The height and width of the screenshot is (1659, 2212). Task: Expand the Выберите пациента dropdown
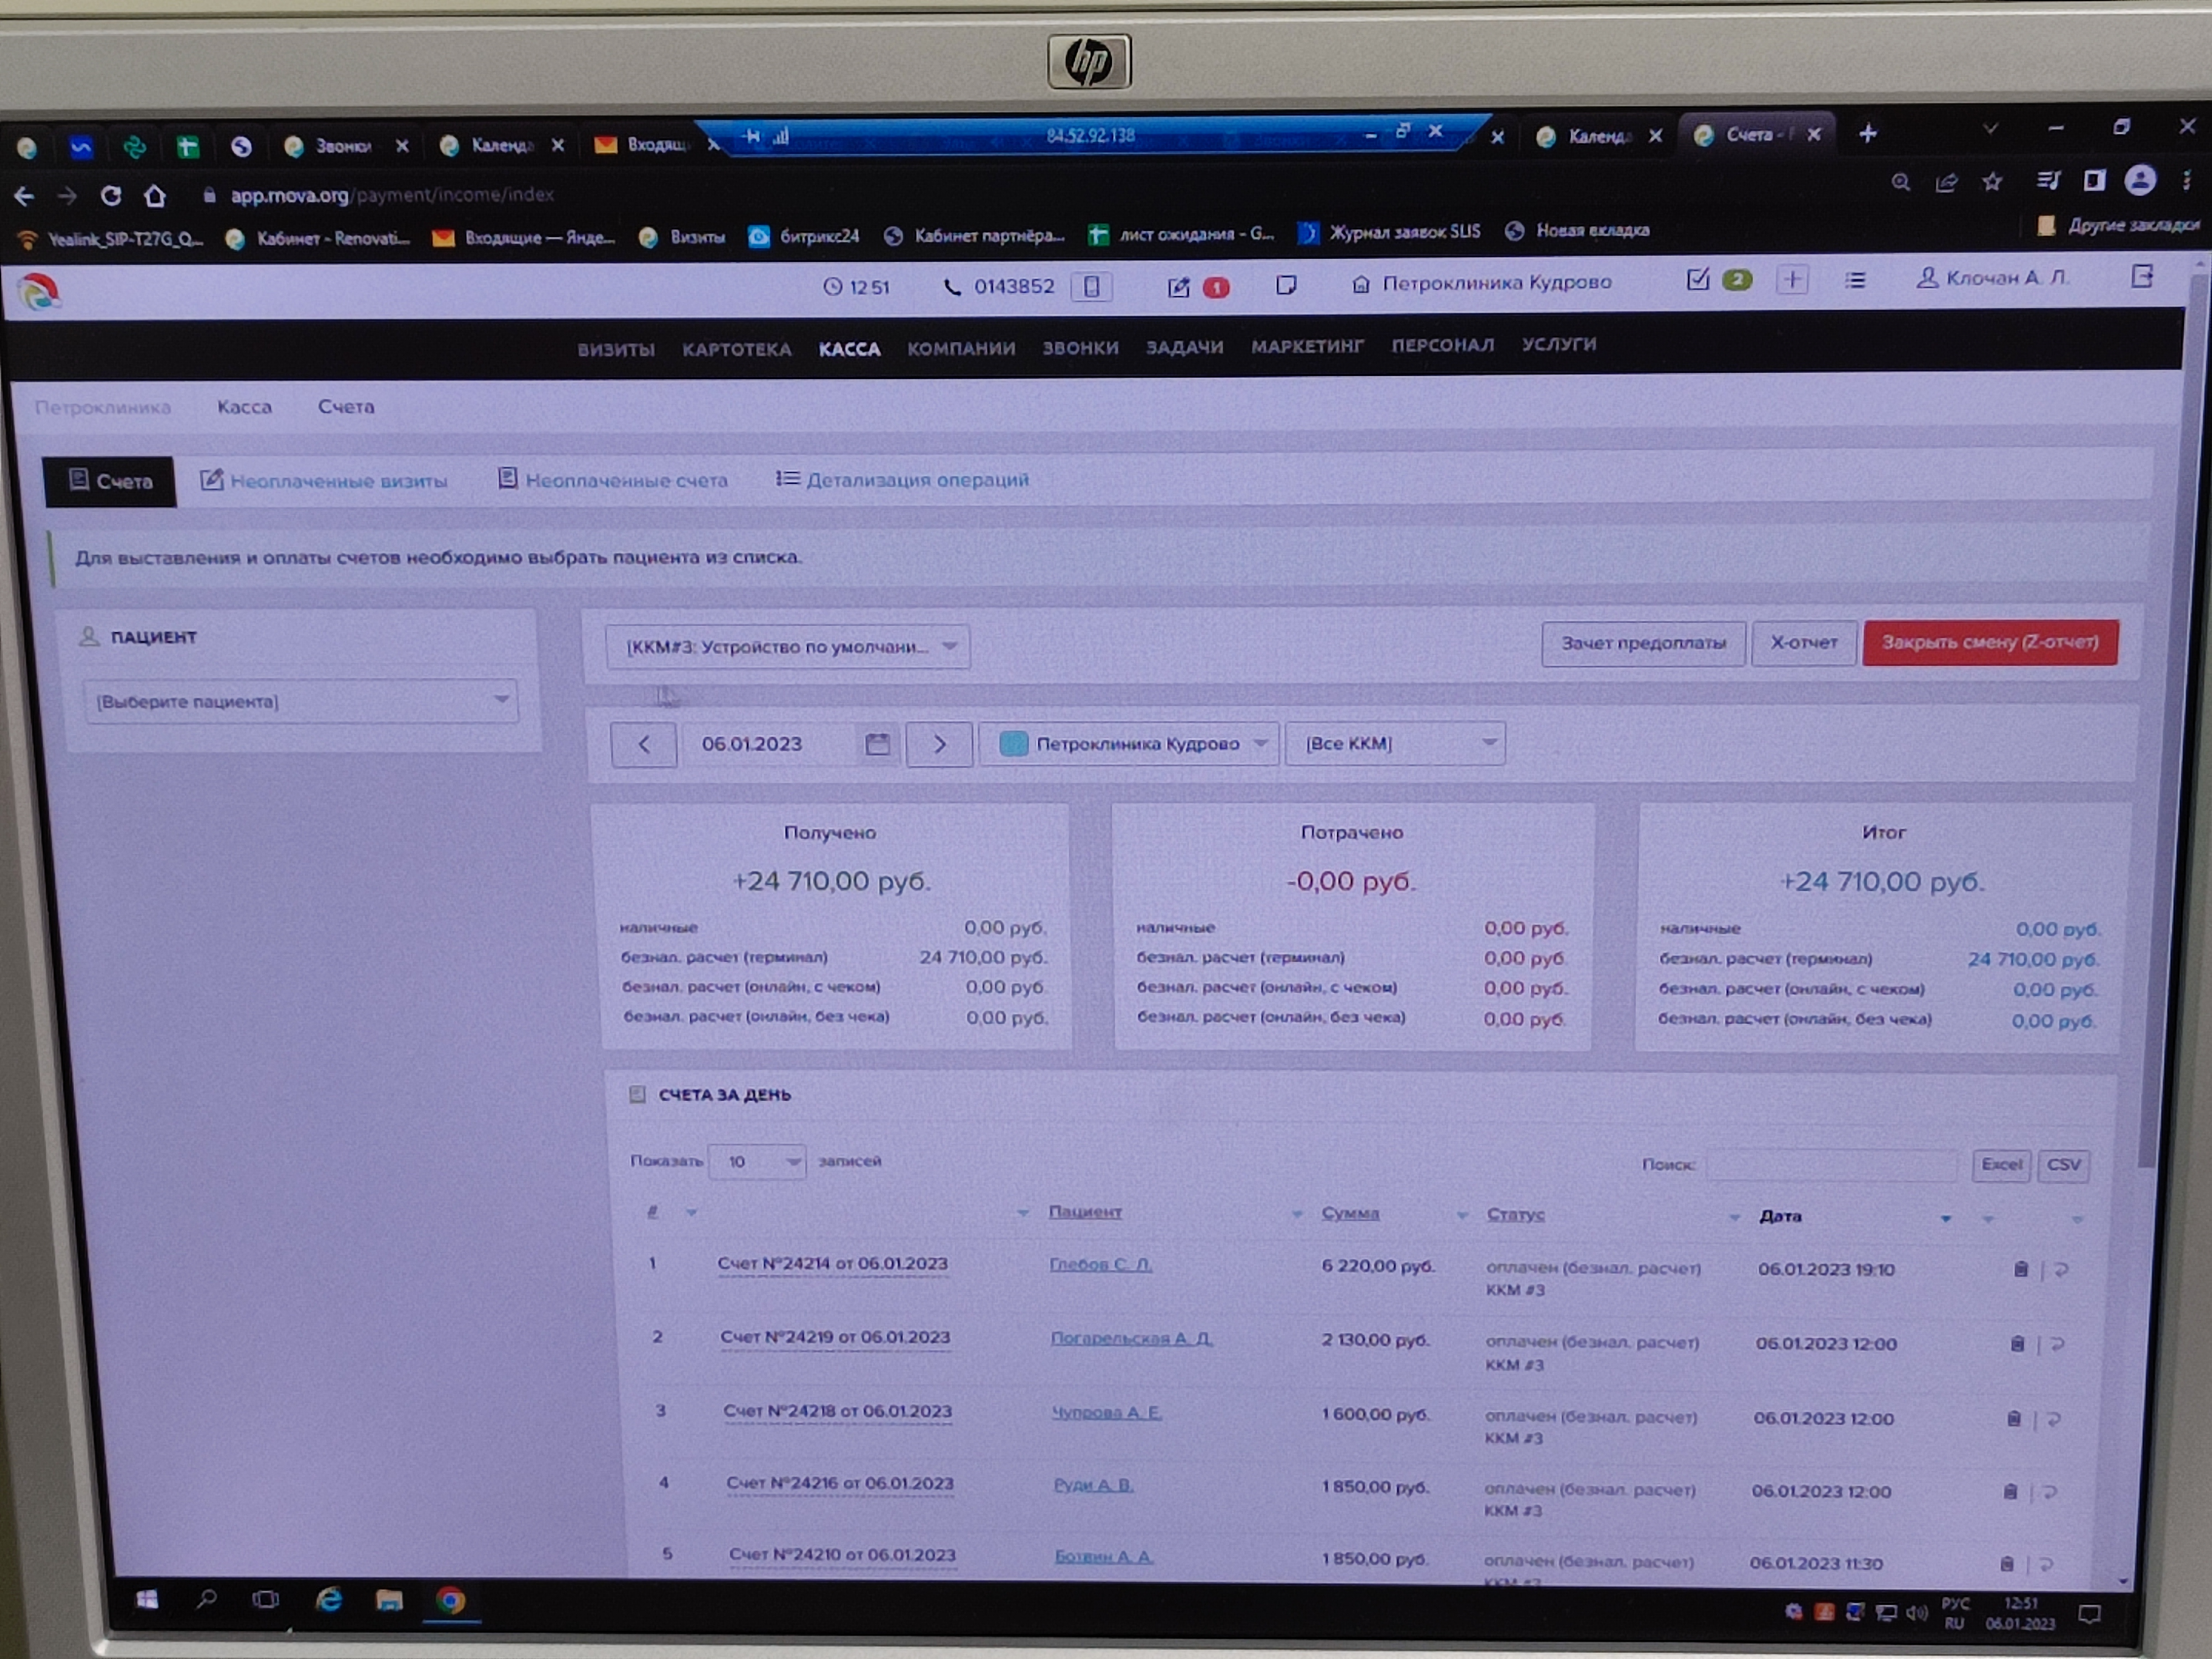coord(300,701)
